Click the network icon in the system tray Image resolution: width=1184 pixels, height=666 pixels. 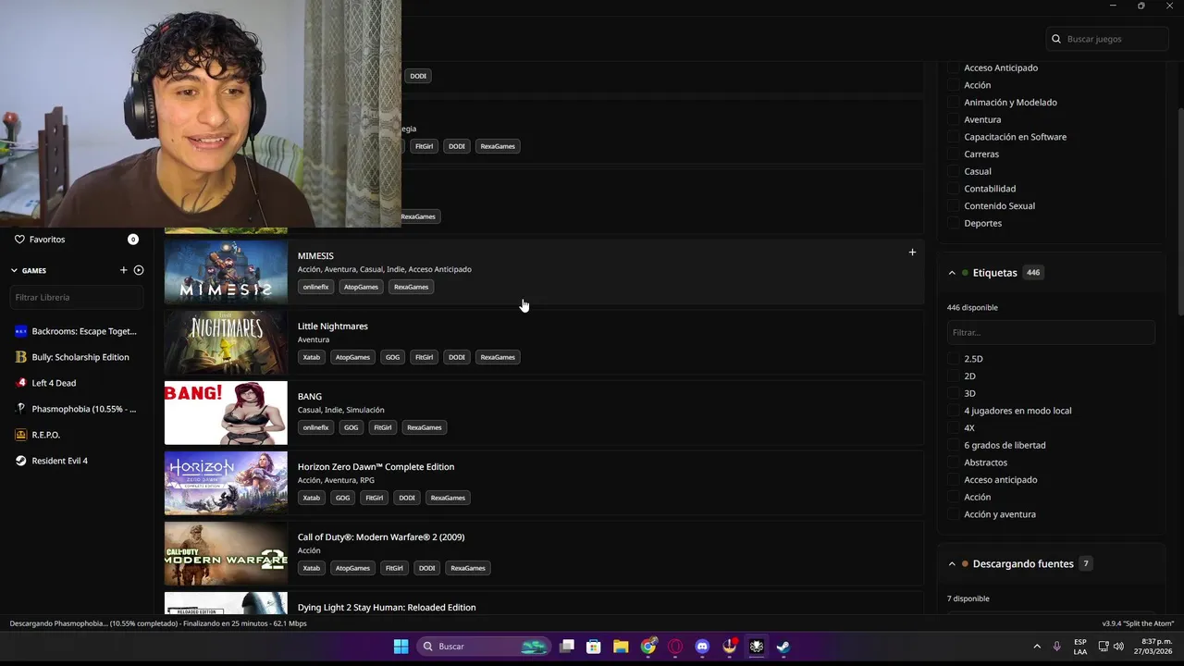point(1104,647)
